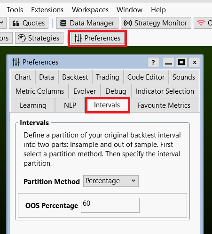Go to the Favourite Metrics tab
Image resolution: width=212 pixels, height=234 pixels.
(x=164, y=105)
